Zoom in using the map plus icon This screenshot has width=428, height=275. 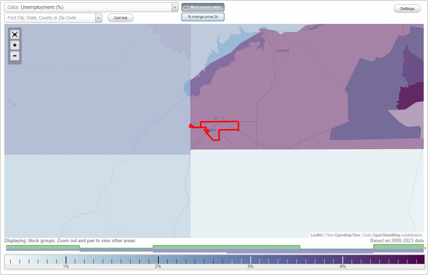pos(15,45)
